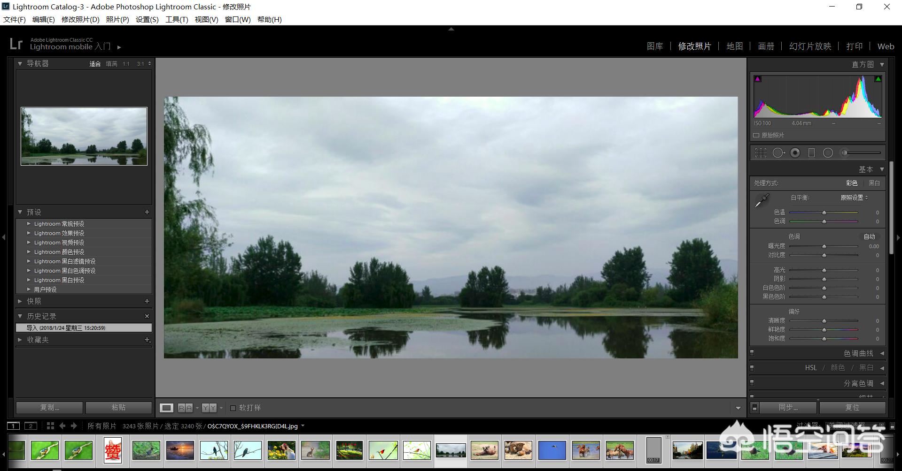Screen dimensions: 902x471
Task: Add a new preset with plus icon
Action: (x=147, y=212)
